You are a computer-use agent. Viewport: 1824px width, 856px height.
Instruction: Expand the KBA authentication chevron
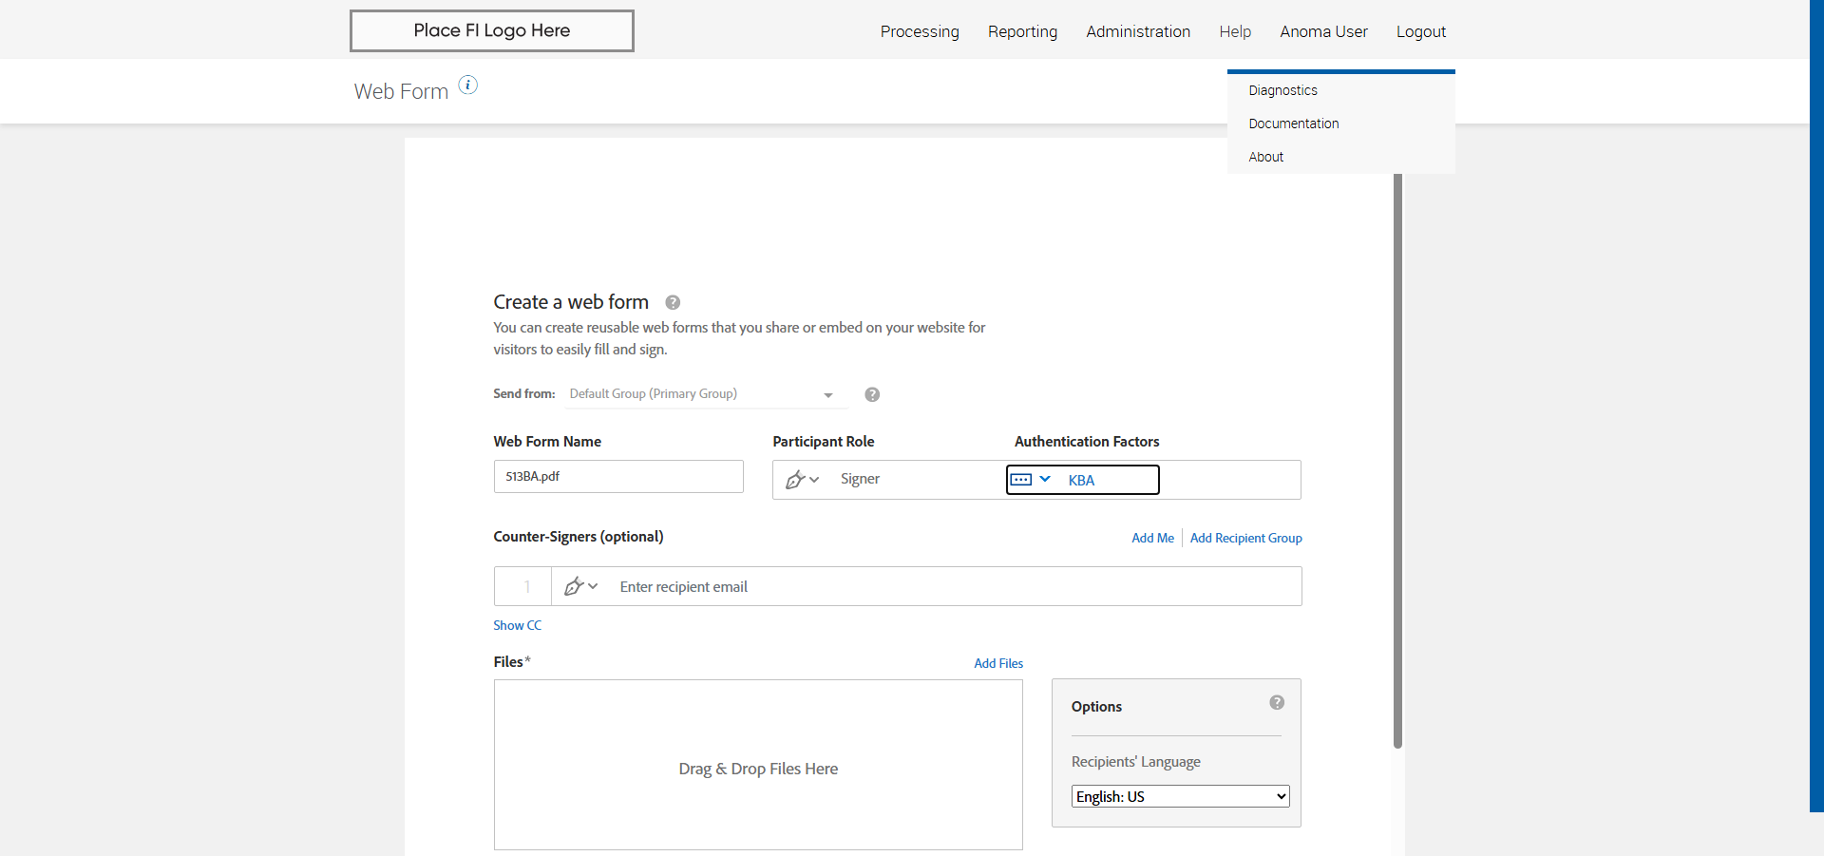tap(1045, 479)
